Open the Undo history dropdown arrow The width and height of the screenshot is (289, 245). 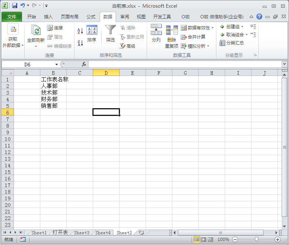tap(28, 6)
